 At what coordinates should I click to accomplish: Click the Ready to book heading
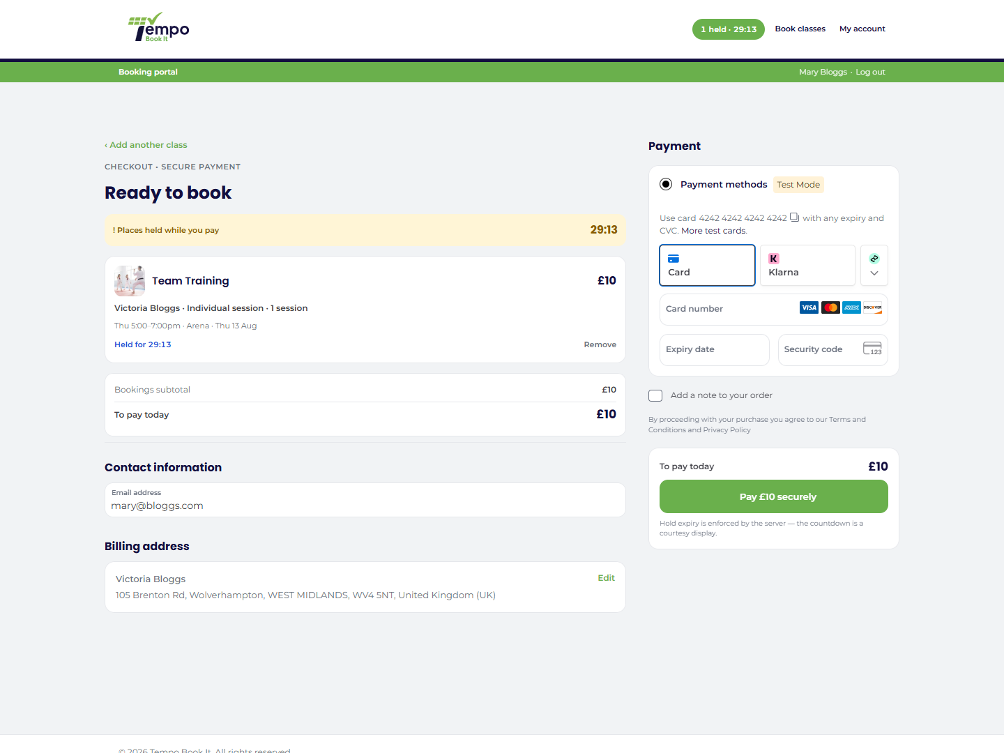[168, 192]
